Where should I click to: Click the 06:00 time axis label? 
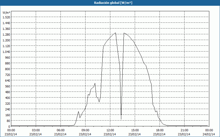pos(60,130)
